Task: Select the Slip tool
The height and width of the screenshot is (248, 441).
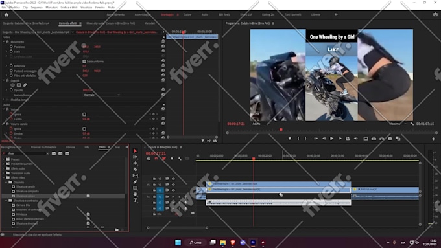Action: coord(136,175)
